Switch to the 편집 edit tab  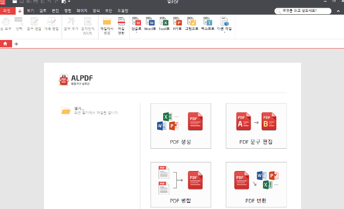click(55, 11)
